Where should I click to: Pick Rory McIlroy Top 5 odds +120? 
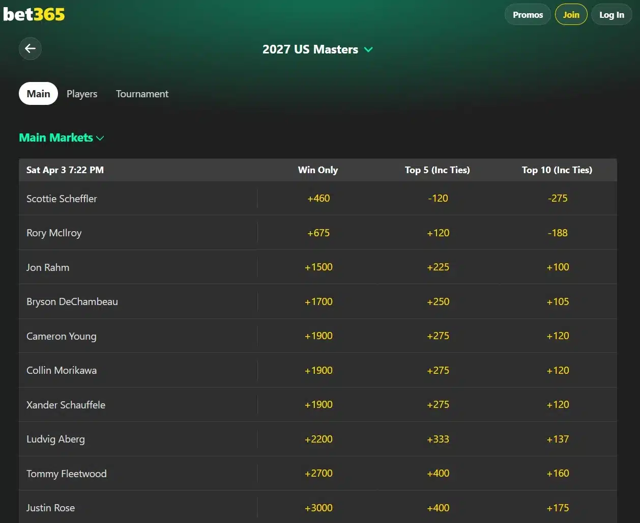pyautogui.click(x=438, y=233)
